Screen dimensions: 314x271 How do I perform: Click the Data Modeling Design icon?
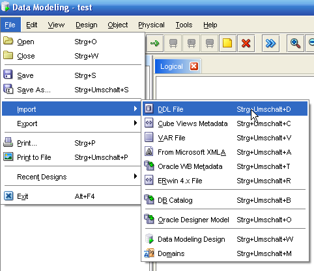pos(149,239)
